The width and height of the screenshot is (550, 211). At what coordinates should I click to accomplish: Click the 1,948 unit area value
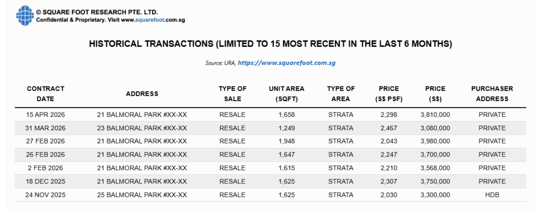coord(287,141)
